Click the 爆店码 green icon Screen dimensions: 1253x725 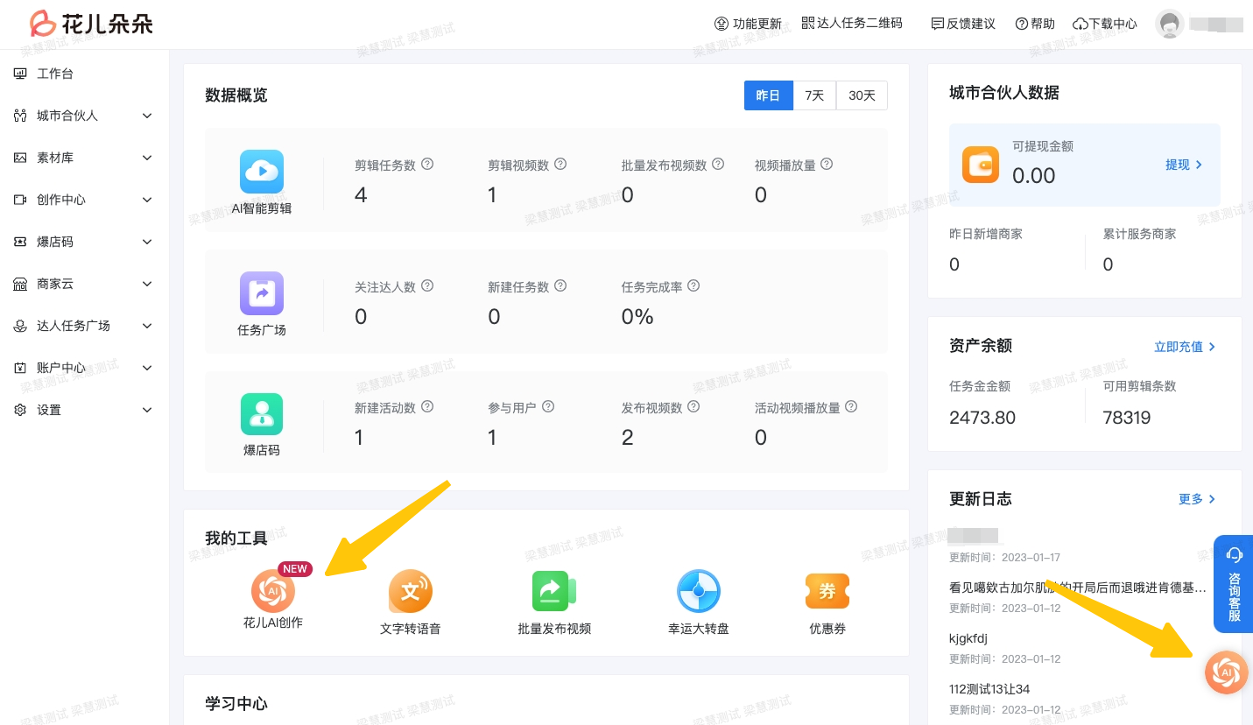pyautogui.click(x=262, y=413)
